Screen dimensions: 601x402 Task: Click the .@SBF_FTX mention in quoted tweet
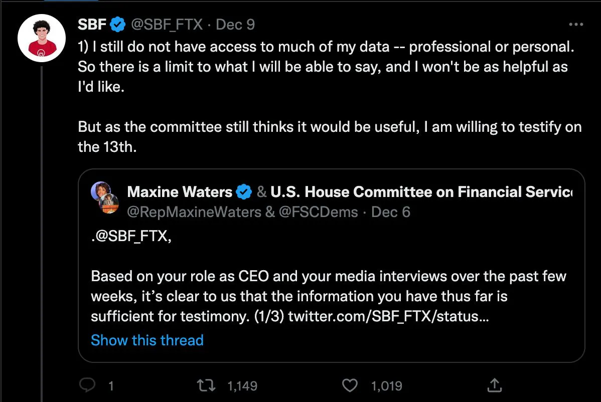(131, 236)
